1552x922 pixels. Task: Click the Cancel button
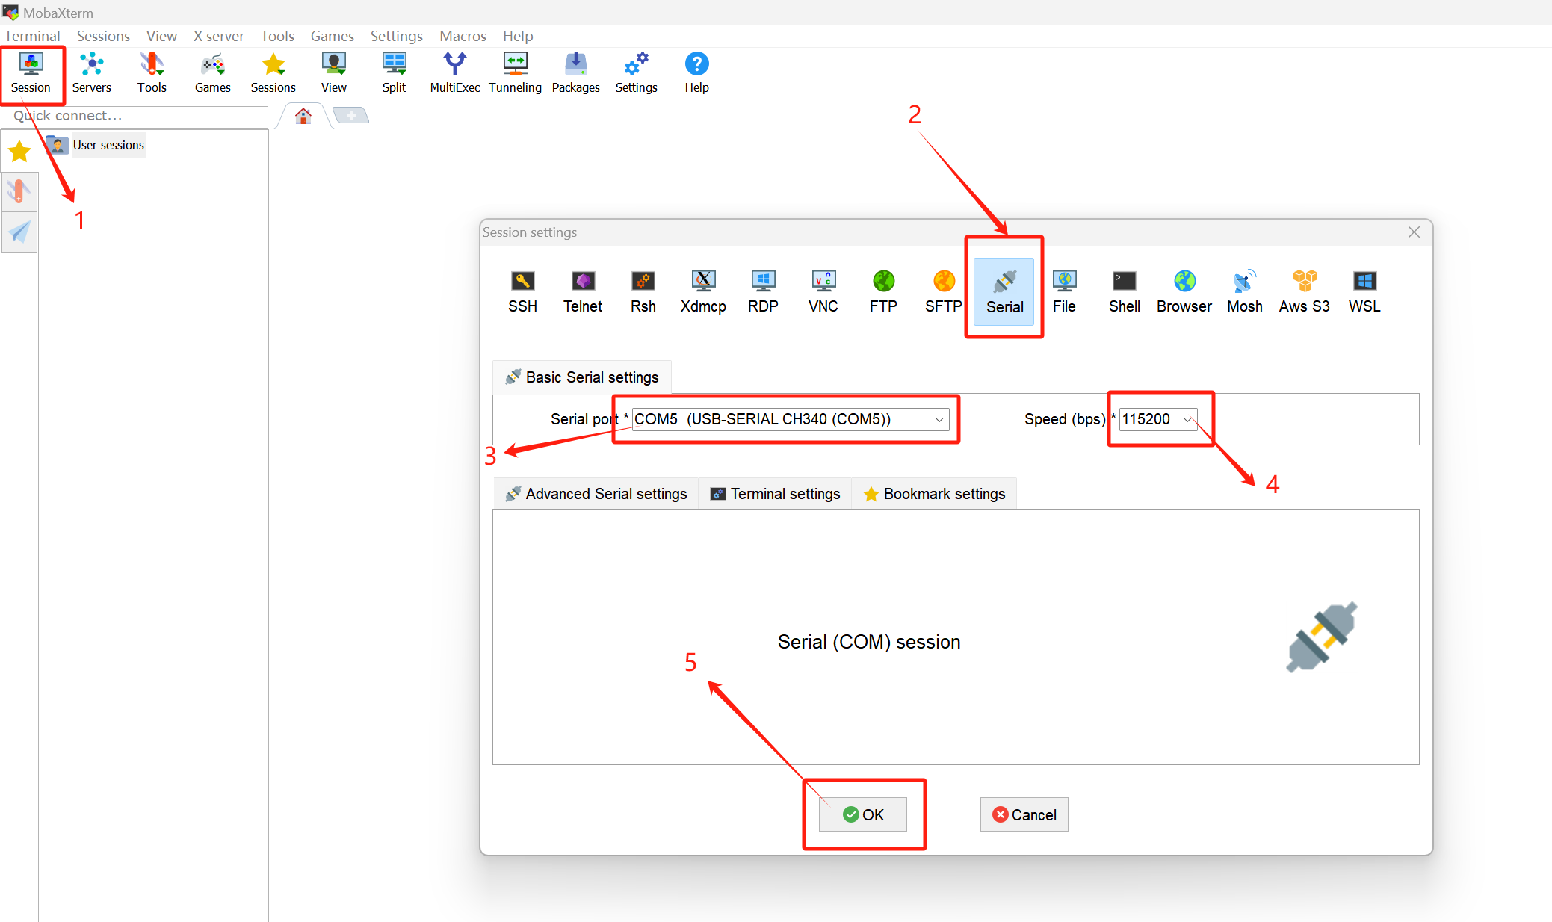1024,814
